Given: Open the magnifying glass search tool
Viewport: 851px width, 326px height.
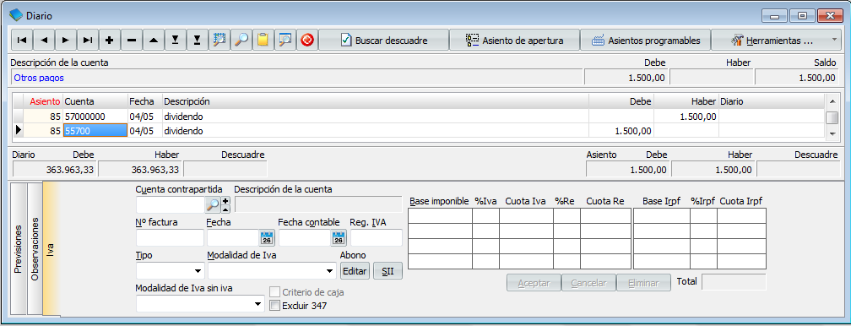Looking at the screenshot, I should (241, 41).
